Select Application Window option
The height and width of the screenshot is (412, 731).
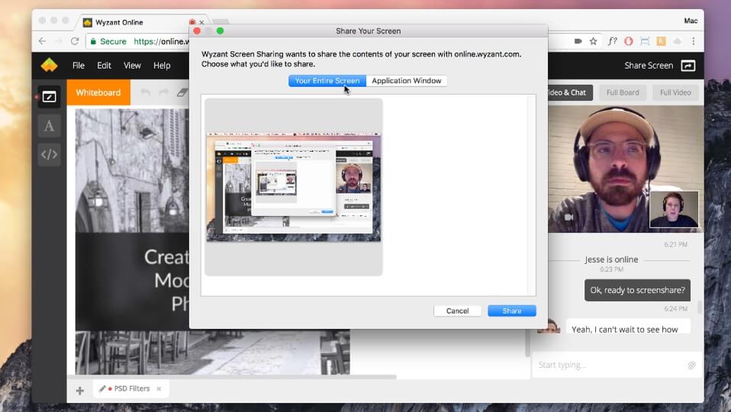[406, 81]
